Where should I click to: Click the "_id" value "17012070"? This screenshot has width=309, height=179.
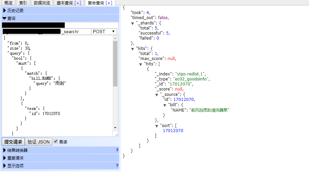(180, 84)
